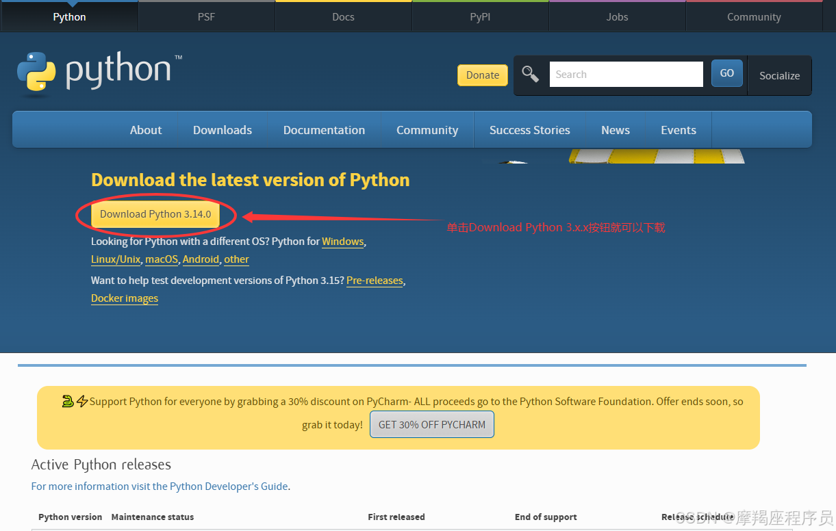Click the GO search button
Screen dimensions: 836x531
pos(727,73)
